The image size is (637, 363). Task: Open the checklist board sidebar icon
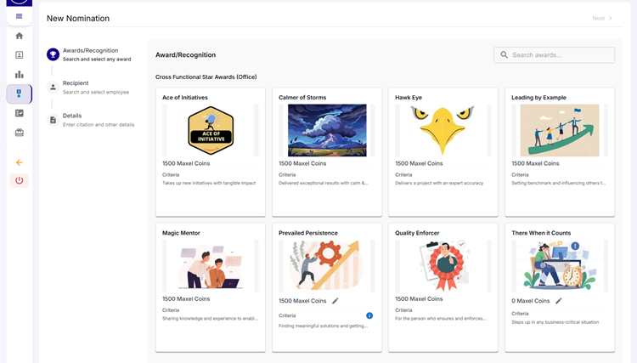coord(19,113)
